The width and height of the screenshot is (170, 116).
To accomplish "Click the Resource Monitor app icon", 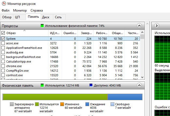I will click(4, 3).
